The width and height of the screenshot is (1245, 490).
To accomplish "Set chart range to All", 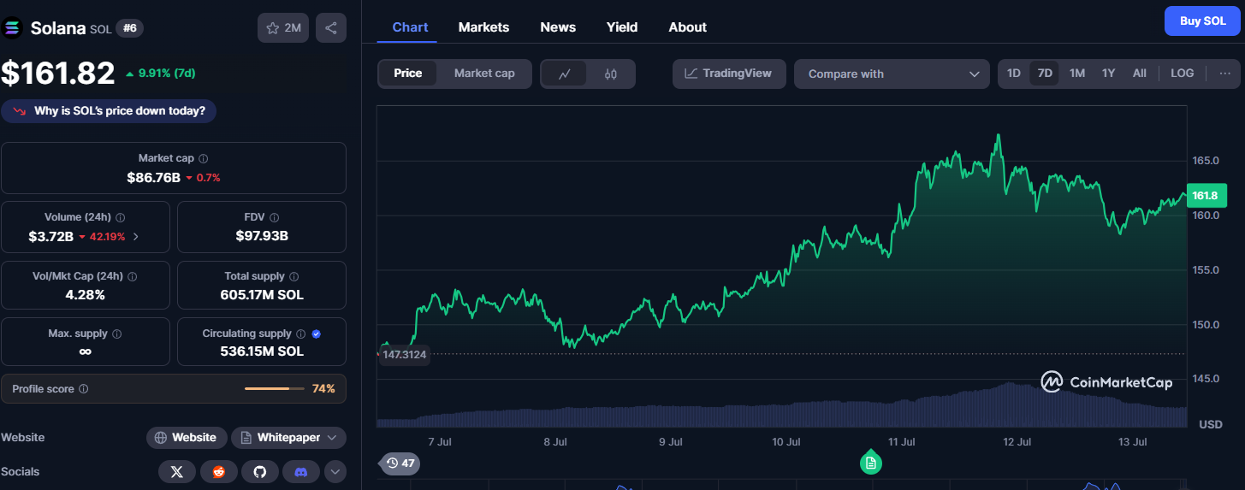I will 1140,74.
